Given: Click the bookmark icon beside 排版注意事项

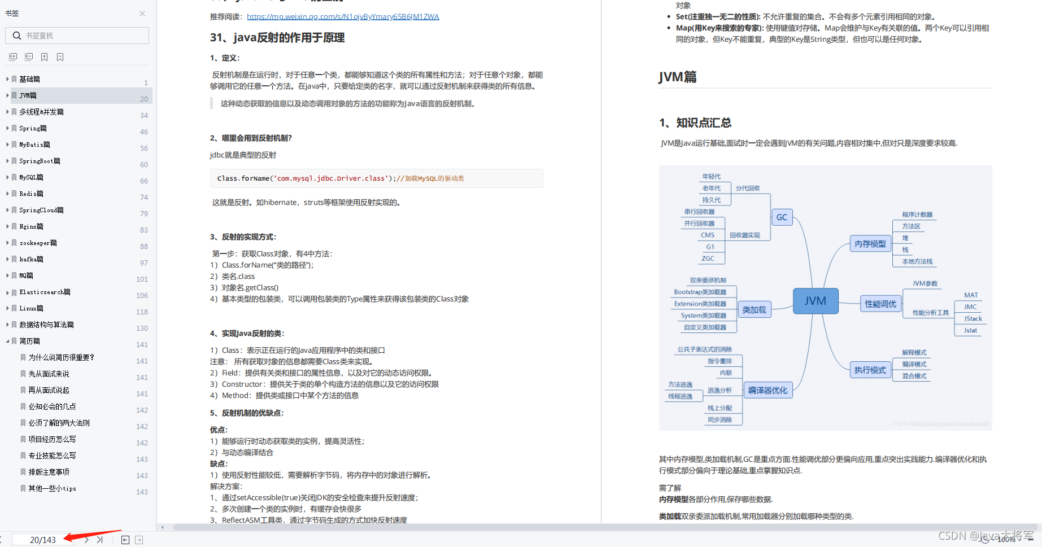Looking at the screenshot, I should tap(23, 472).
